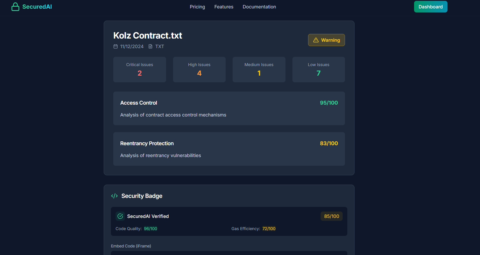Expand the Reentrancy Protection analysis row

tap(229, 149)
